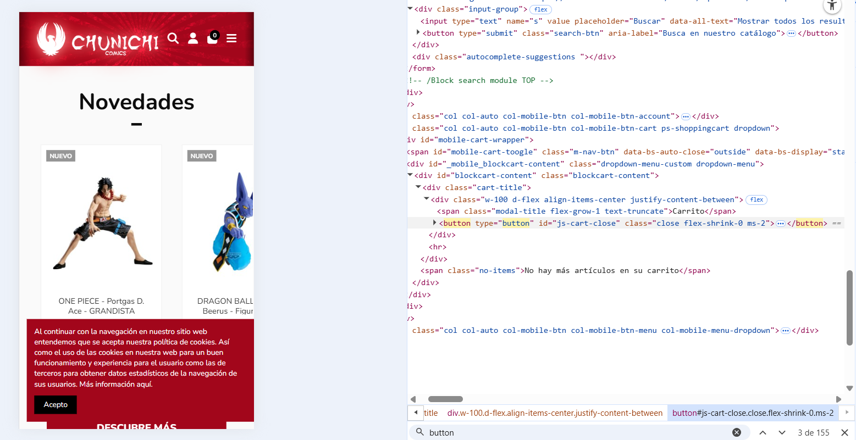Go to previous search result arrow
Image resolution: width=856 pixels, height=440 pixels.
click(763, 432)
